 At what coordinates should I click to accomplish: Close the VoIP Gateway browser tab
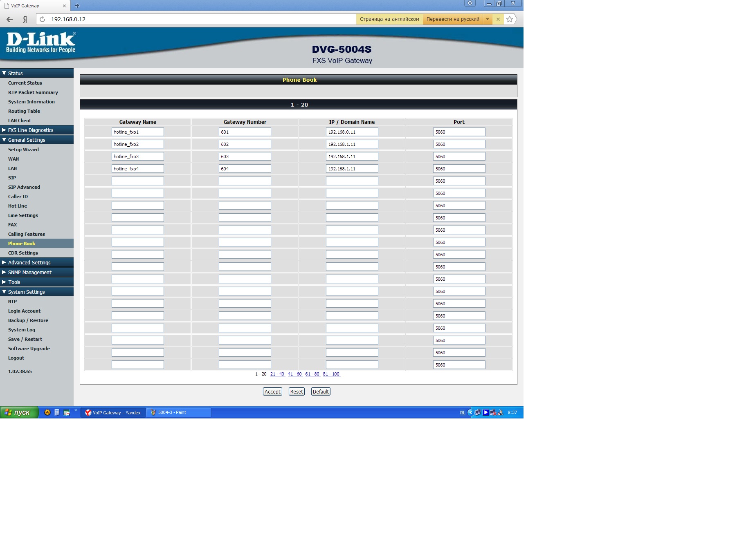(64, 6)
